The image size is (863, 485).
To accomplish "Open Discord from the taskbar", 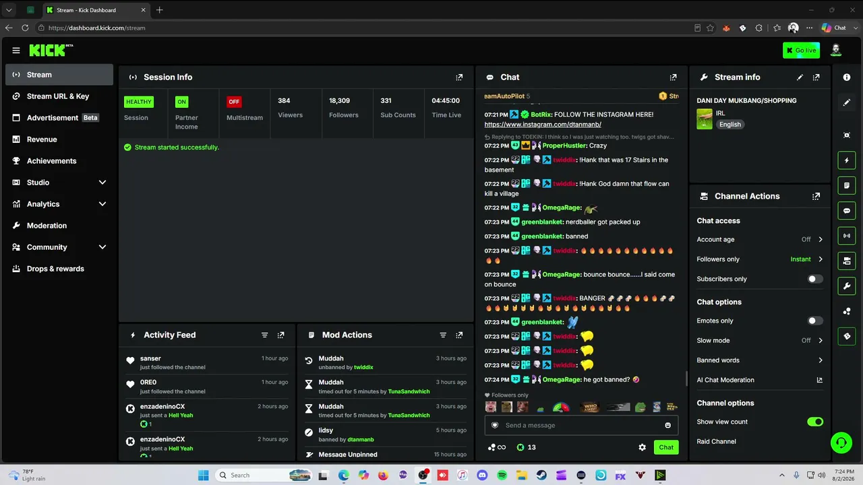I will [482, 476].
